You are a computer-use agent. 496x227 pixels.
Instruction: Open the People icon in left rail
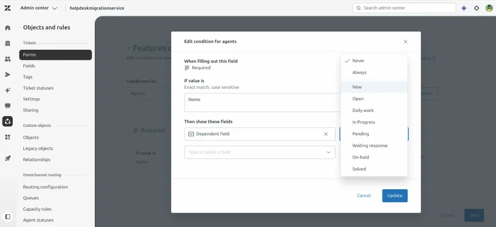(x=7, y=59)
